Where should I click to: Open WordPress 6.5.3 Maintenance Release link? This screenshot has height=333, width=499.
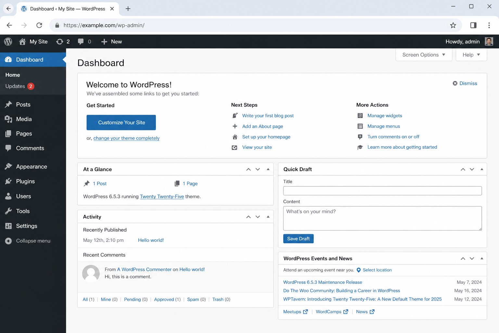pos(323,282)
